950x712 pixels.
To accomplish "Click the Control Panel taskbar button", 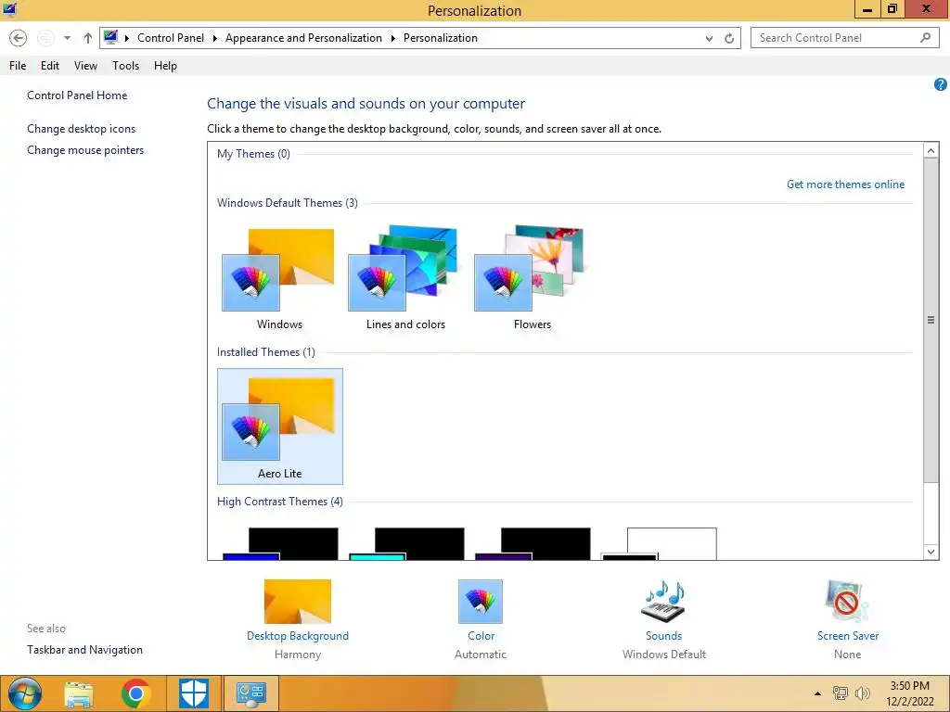I will click(x=250, y=693).
